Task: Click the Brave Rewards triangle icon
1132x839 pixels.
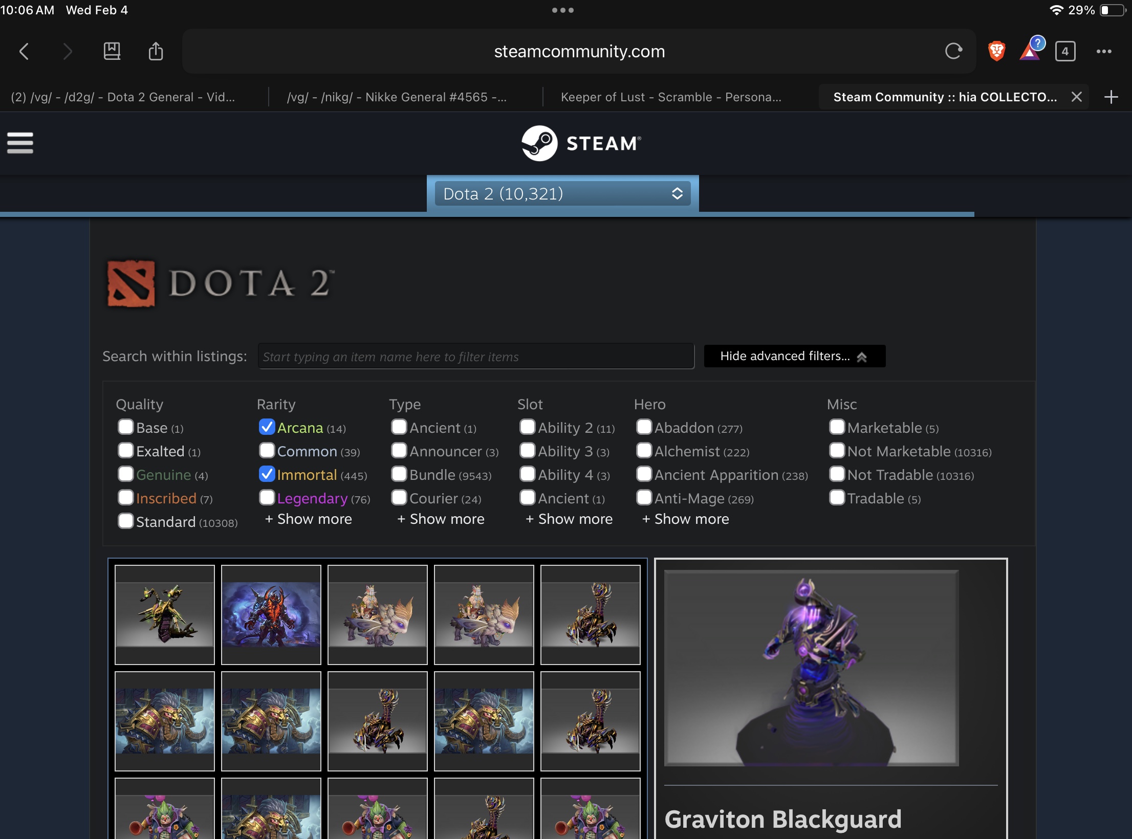Action: [x=1030, y=51]
